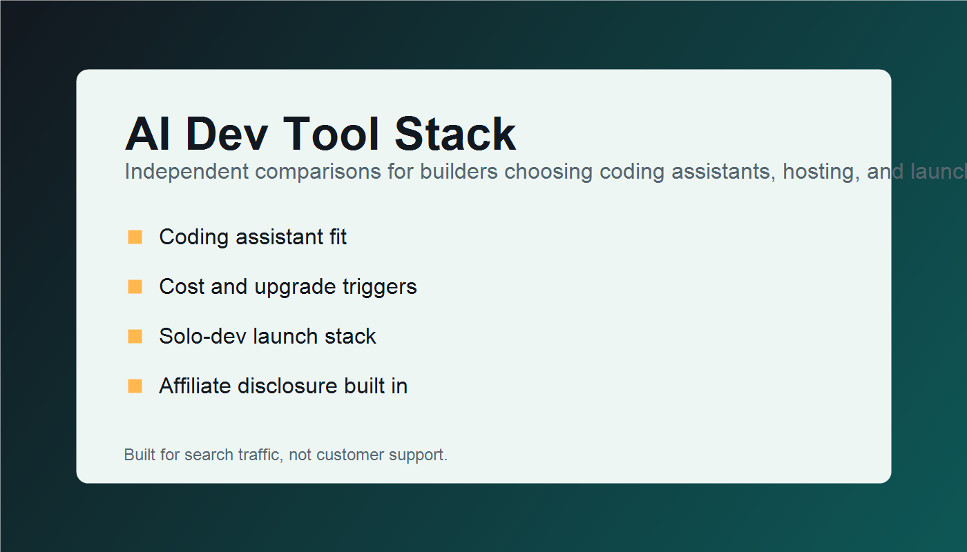967x552 pixels.
Task: Select the "Cost and upgrade triggers" item
Action: point(288,286)
